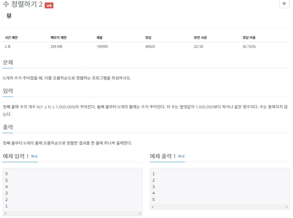Click the value 4 in example input
Screen dimensions: 293x218
pos(6,187)
